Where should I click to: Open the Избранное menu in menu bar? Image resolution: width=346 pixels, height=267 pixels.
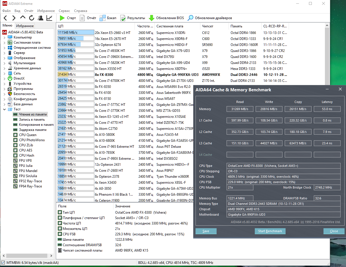(46, 11)
